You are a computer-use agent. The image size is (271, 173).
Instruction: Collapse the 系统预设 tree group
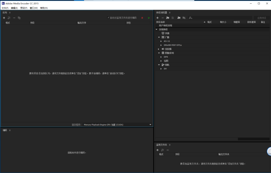157,29
